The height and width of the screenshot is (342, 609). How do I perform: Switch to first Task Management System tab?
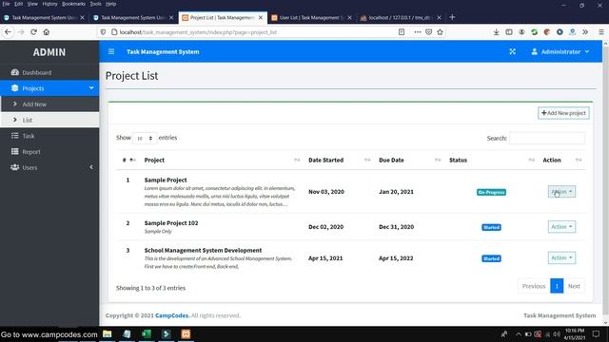coord(44,17)
